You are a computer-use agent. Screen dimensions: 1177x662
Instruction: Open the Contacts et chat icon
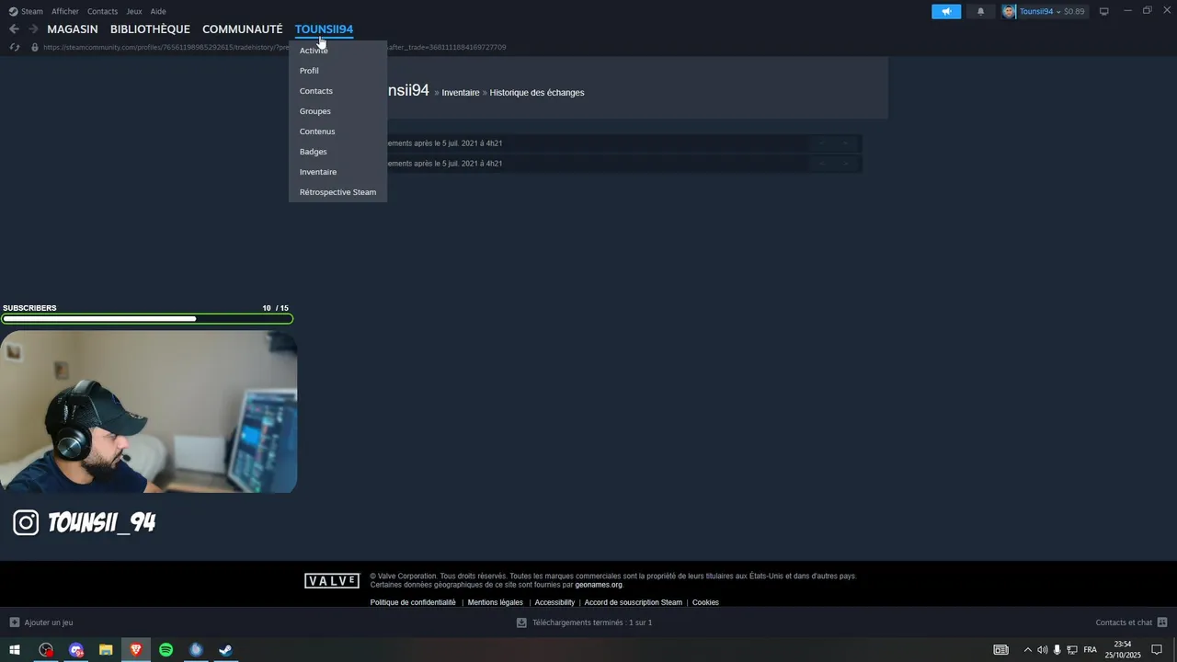point(1162,622)
